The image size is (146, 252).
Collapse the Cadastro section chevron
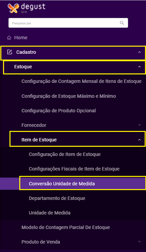[140, 52]
